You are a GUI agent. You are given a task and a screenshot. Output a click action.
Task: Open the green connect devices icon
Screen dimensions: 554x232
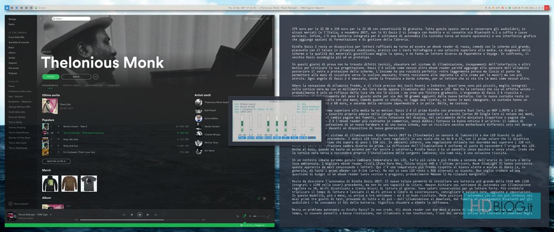[x=244, y=216]
